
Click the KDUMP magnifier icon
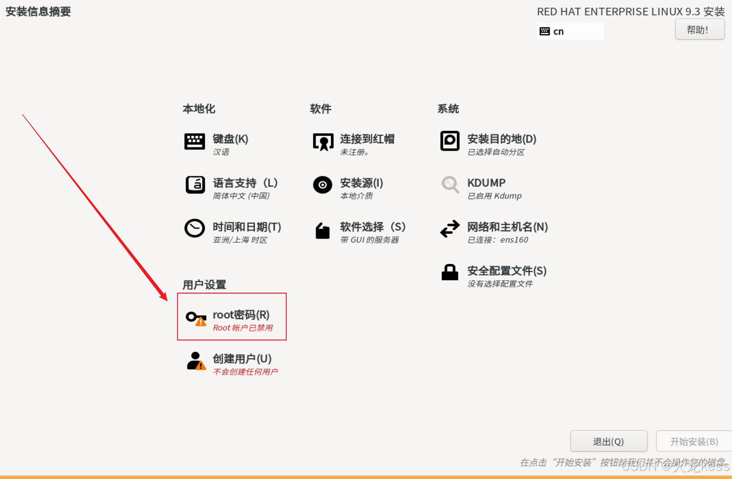click(450, 185)
